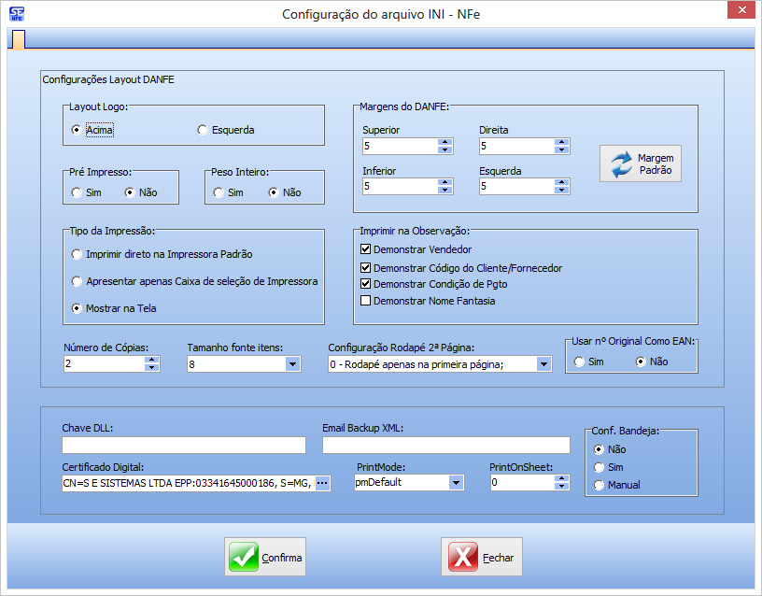Screen dimensions: 762x596
Task: Click the red X Fechar button
Action: point(482,558)
